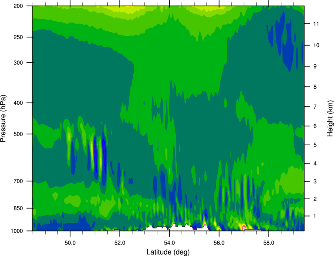Click the 300 pressure tick label
The width and height of the screenshot is (334, 256).
(18, 63)
